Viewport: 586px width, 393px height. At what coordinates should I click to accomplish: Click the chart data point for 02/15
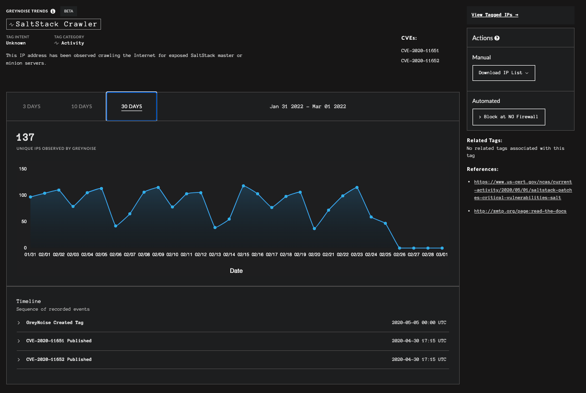click(x=243, y=186)
